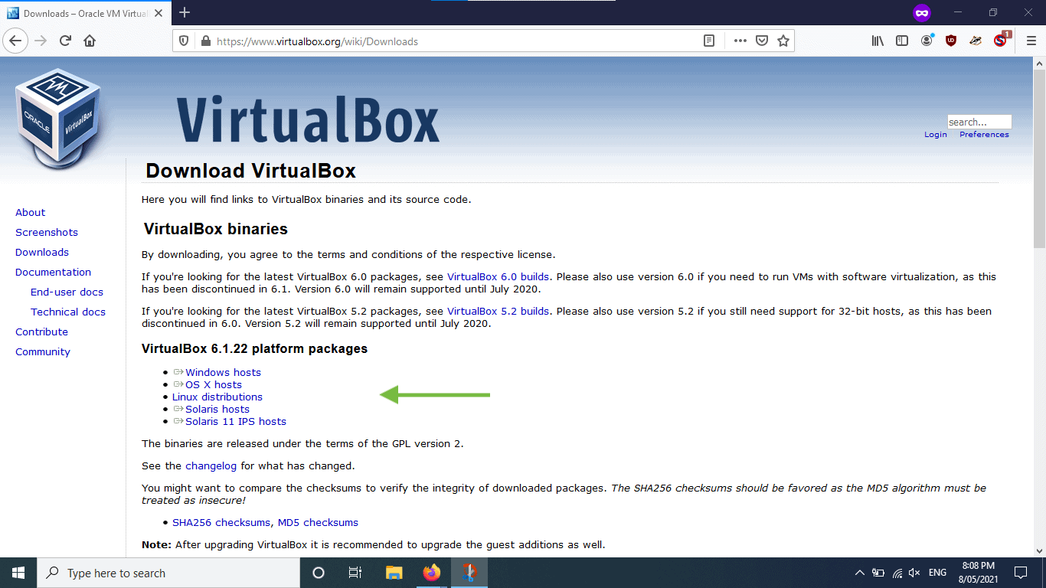The image size is (1046, 588).
Task: Go to the Firefox home page icon
Action: pyautogui.click(x=90, y=41)
